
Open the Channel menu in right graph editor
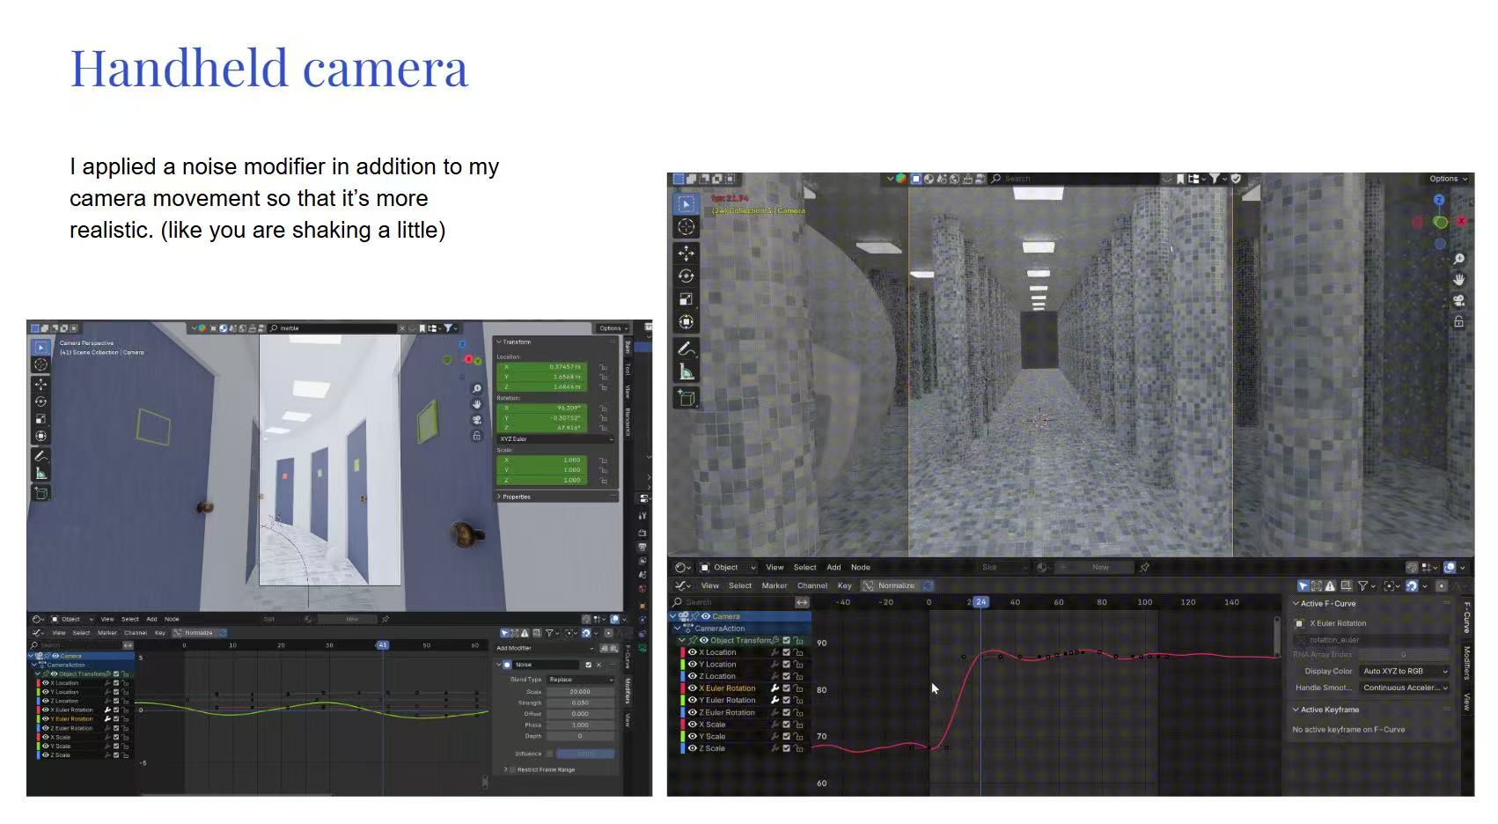point(811,585)
